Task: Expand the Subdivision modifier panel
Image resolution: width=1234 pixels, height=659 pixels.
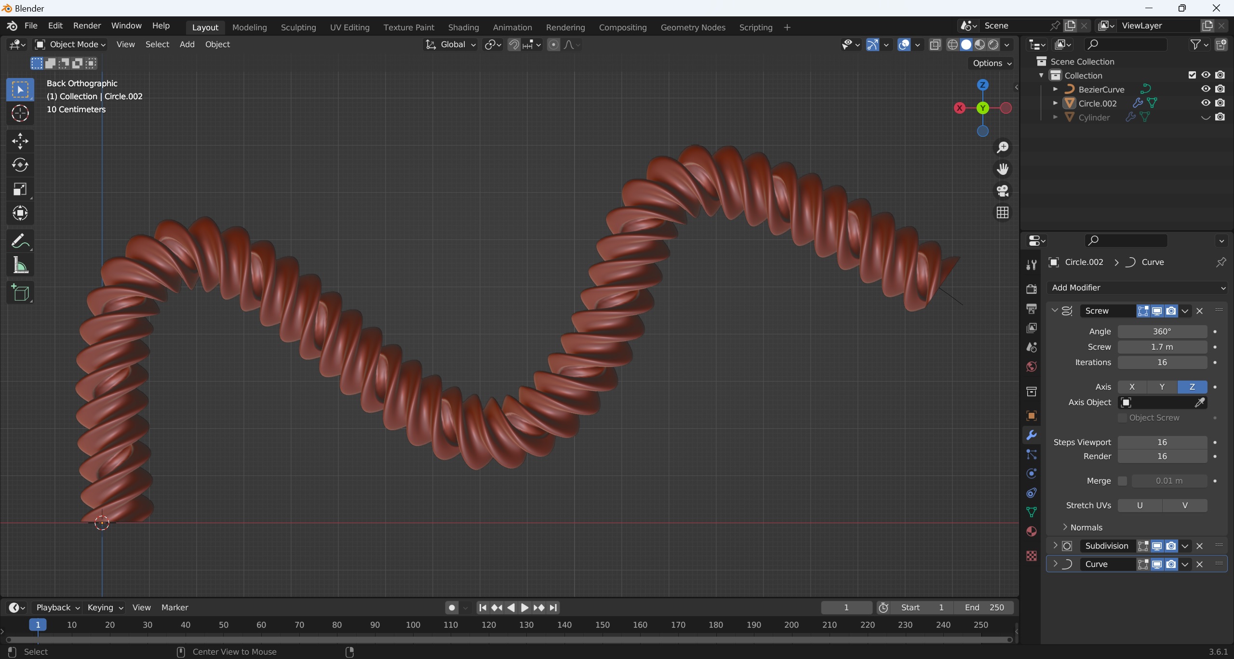Action: (1055, 546)
